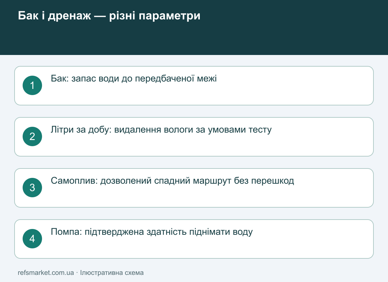
Task: Select the number 3 circle badge
Action: click(32, 188)
